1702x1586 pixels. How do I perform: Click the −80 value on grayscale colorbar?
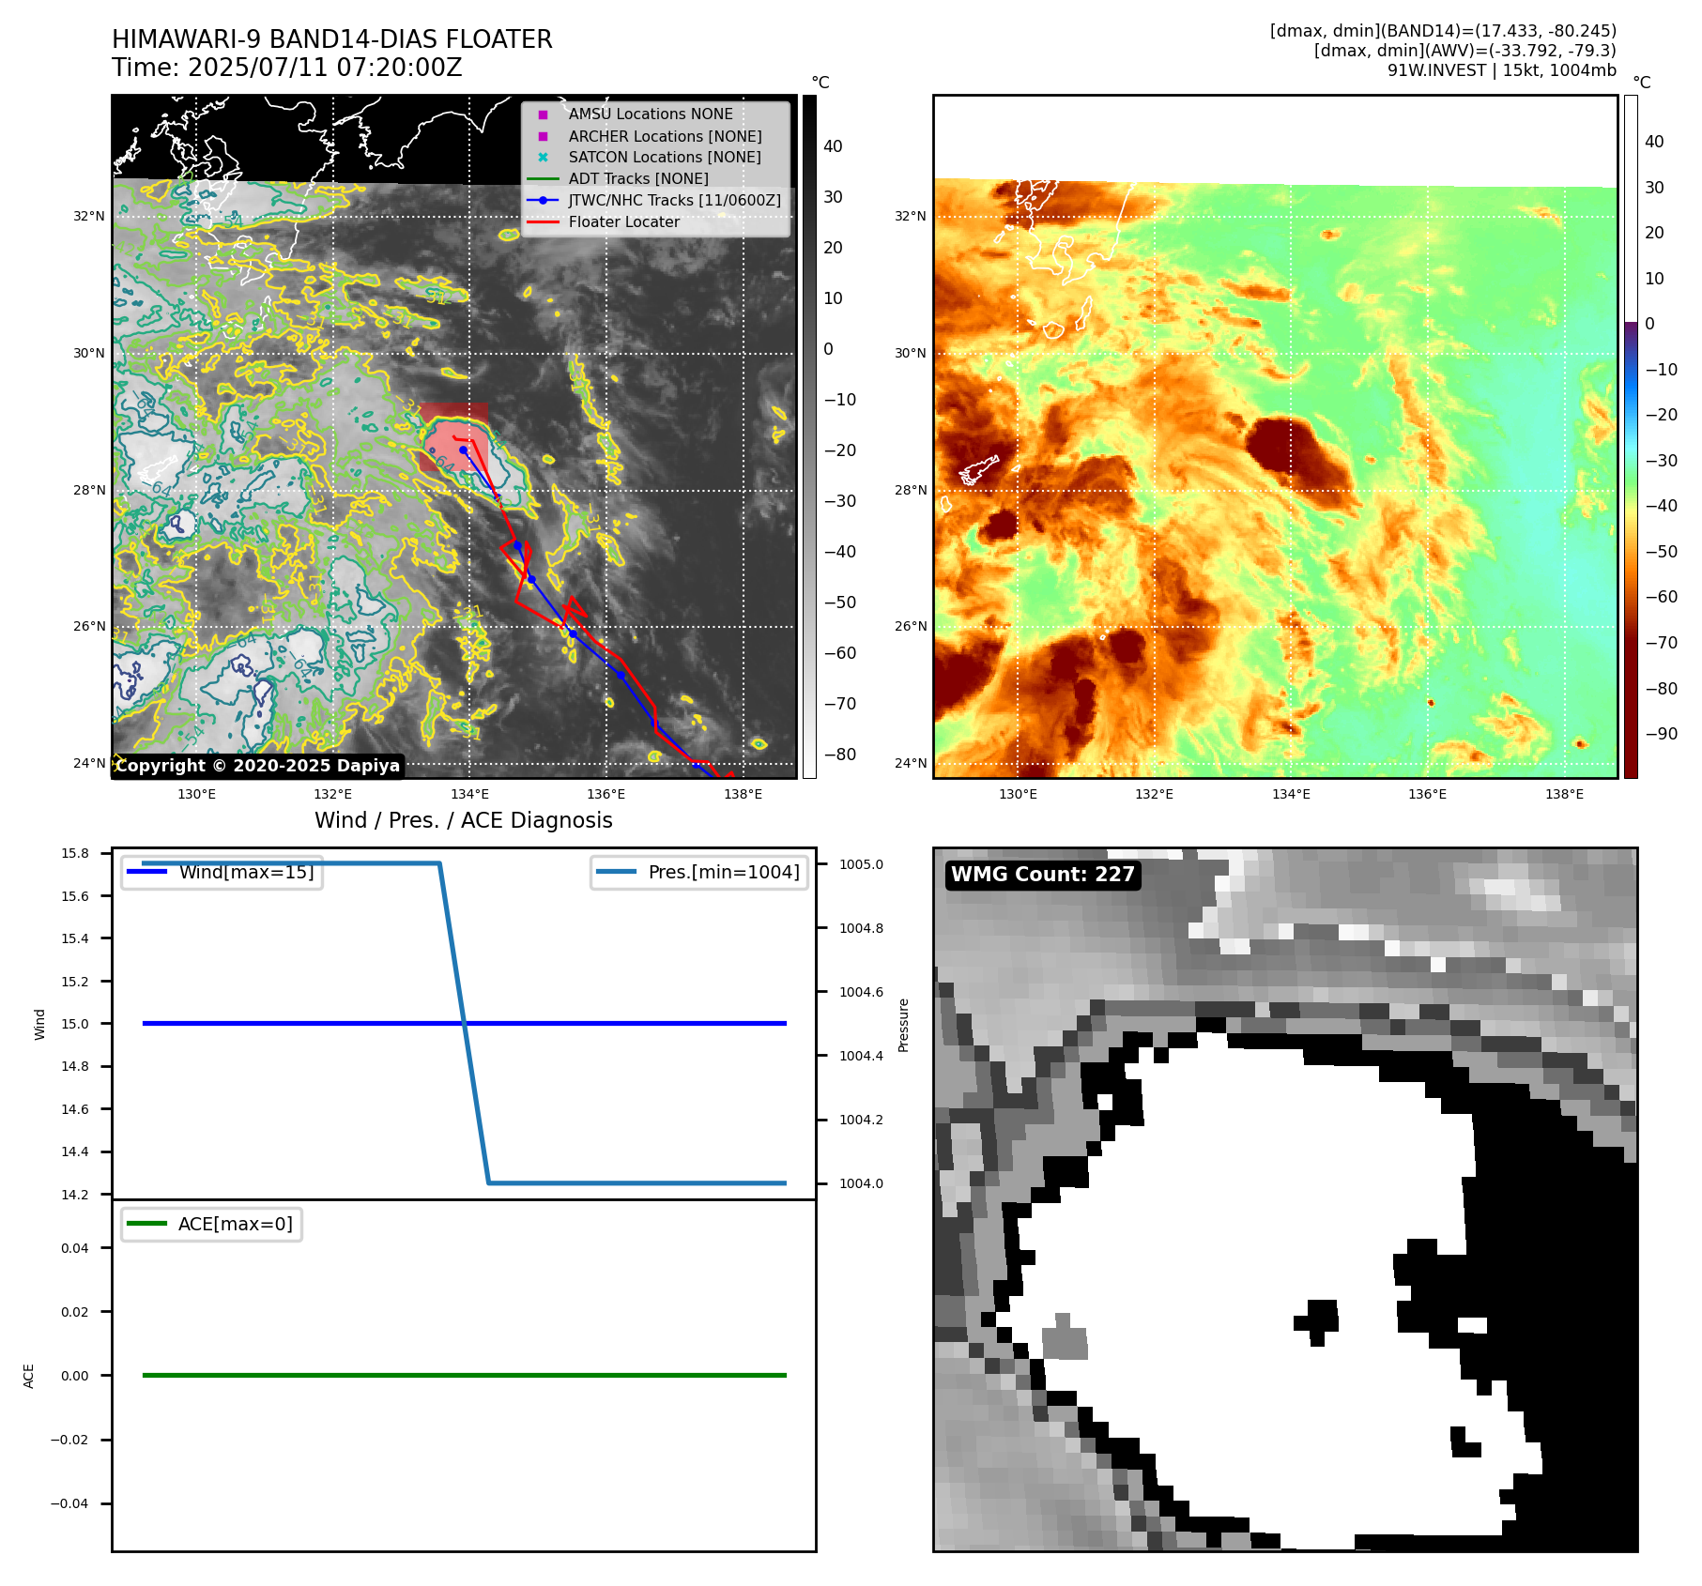pyautogui.click(x=840, y=755)
